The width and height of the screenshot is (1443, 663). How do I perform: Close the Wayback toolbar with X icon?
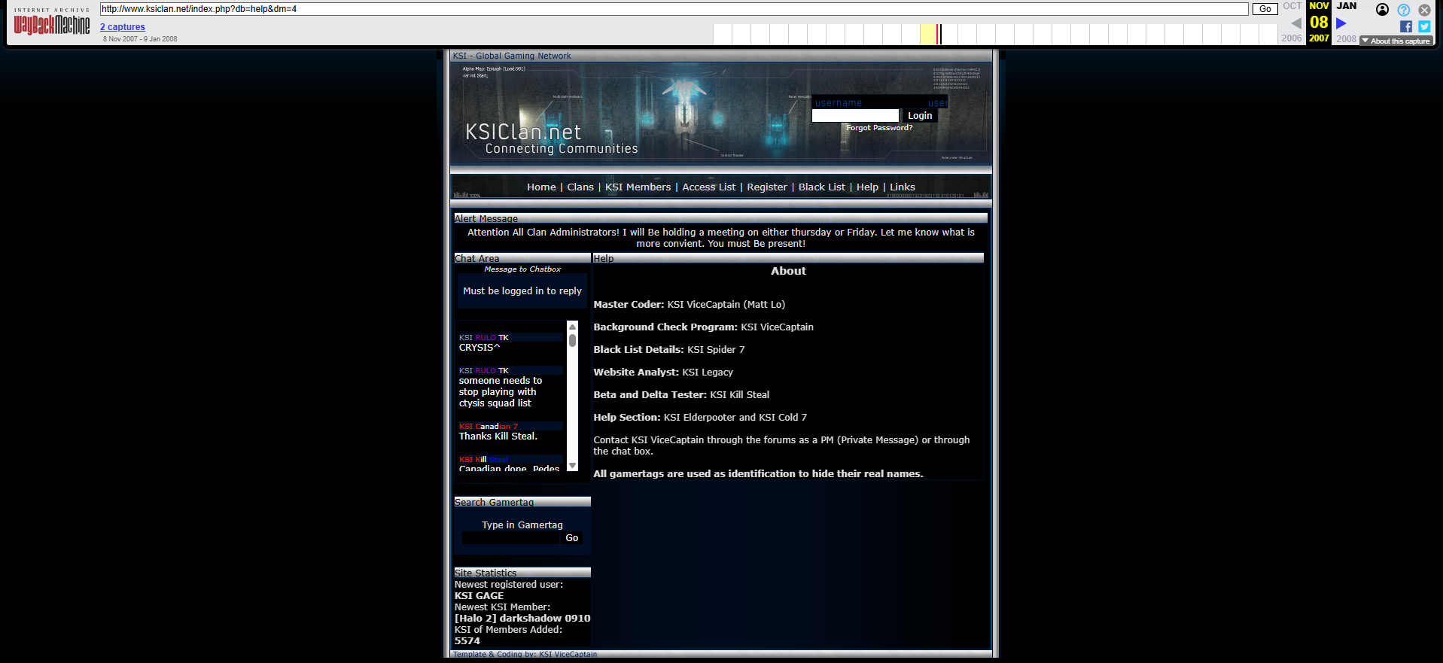pyautogui.click(x=1424, y=10)
